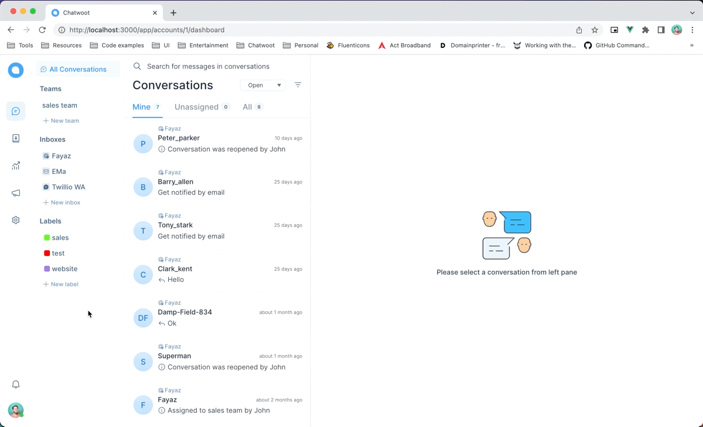Screen dimensions: 703x427
Task: Select the green sales label
Action: point(56,237)
